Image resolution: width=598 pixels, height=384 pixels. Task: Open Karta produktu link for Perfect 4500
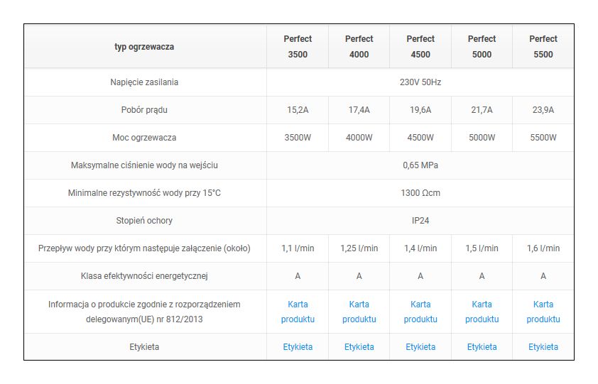click(x=420, y=312)
